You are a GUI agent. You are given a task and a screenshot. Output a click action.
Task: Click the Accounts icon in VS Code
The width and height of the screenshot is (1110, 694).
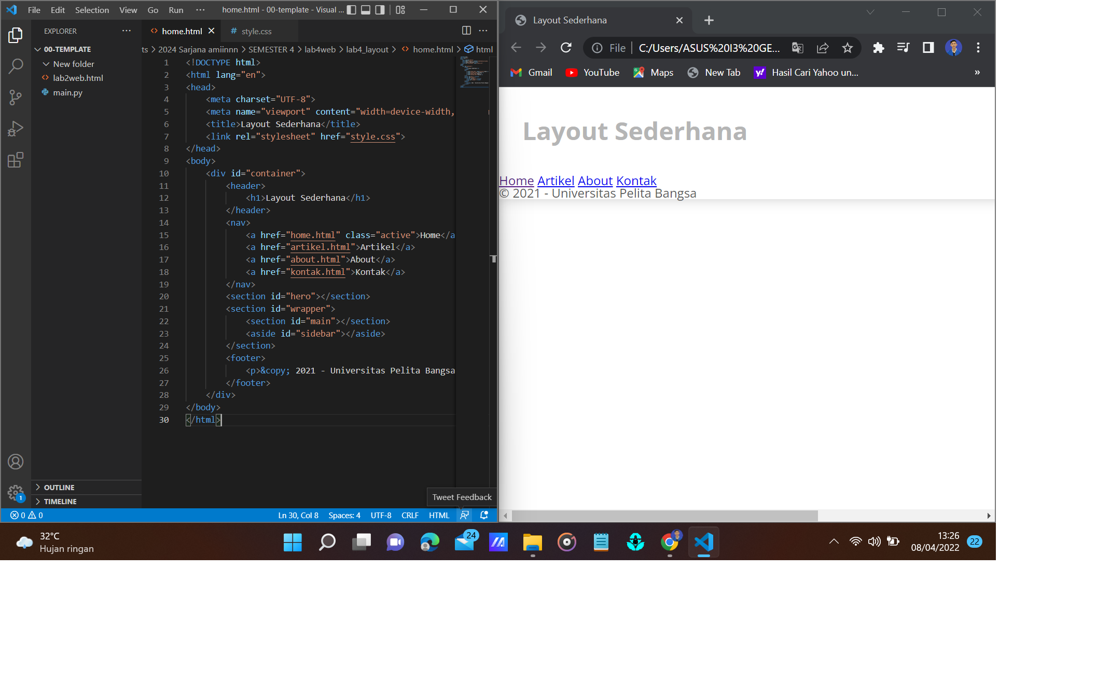coord(16,462)
